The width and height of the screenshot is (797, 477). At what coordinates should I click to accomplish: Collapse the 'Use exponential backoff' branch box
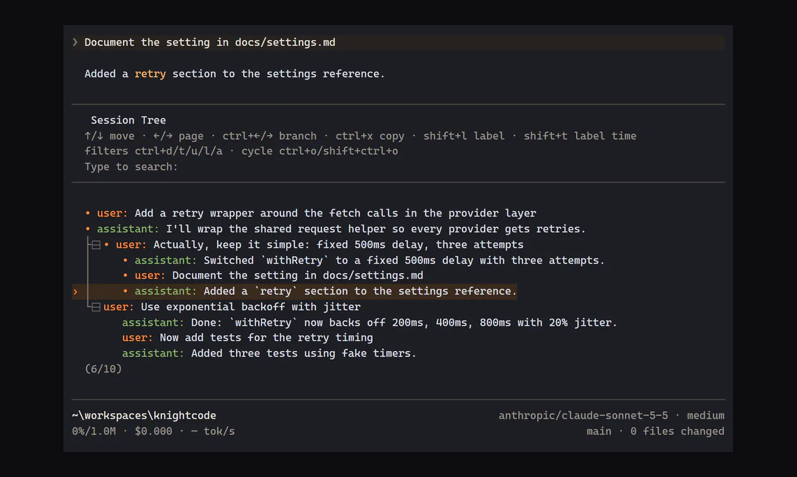(96, 307)
